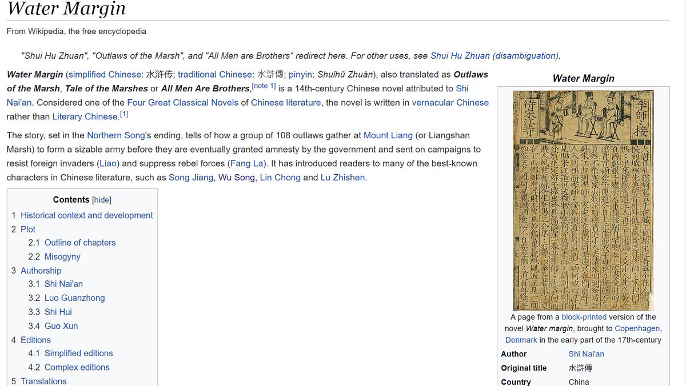Go to Simplified editions subsection

pyautogui.click(x=79, y=353)
